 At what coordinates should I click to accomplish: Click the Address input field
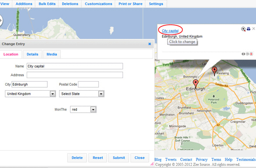(x=75, y=75)
